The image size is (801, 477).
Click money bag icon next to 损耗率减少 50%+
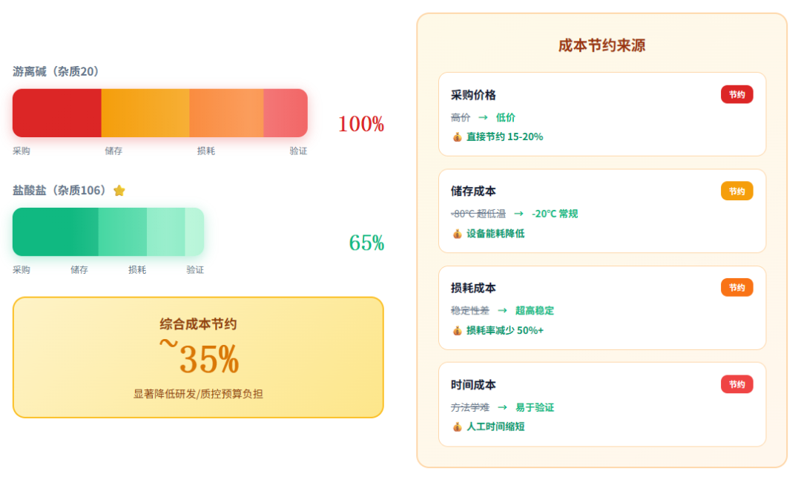(457, 331)
